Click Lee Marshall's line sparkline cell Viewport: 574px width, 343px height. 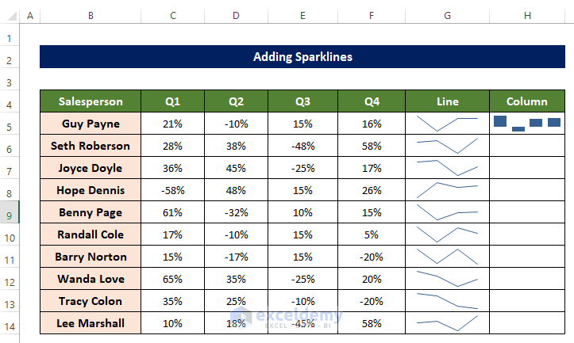pos(447,322)
